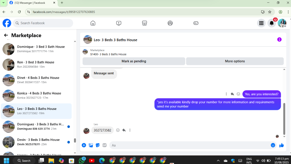
Task: Click the chat area vertical scrollbar
Action: (284, 119)
